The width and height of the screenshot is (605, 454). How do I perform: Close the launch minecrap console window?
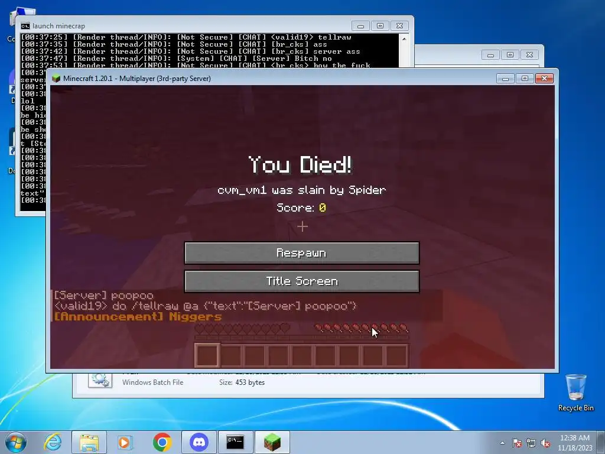click(x=400, y=26)
